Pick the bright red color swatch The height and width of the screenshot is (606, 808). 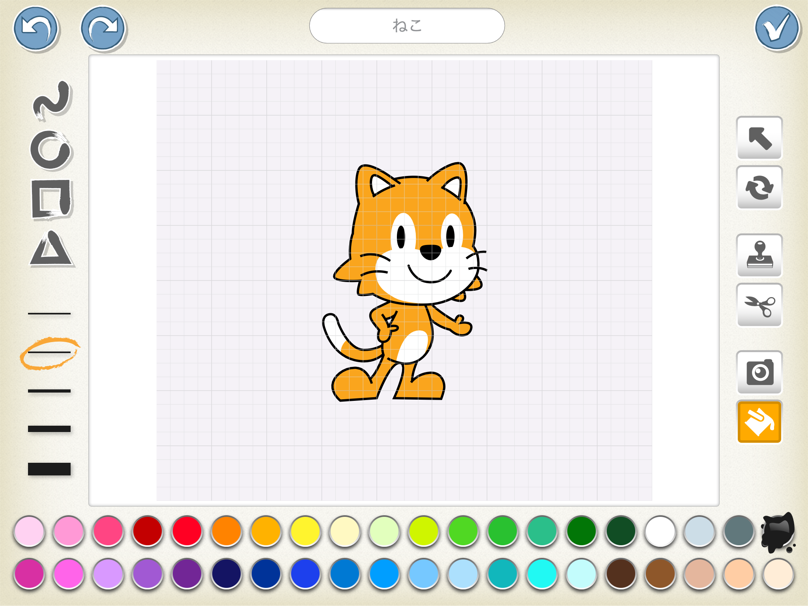coord(187,531)
